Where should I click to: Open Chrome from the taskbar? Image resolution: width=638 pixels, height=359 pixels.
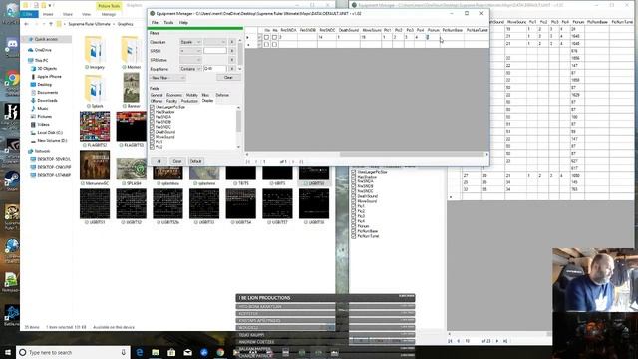(220, 352)
